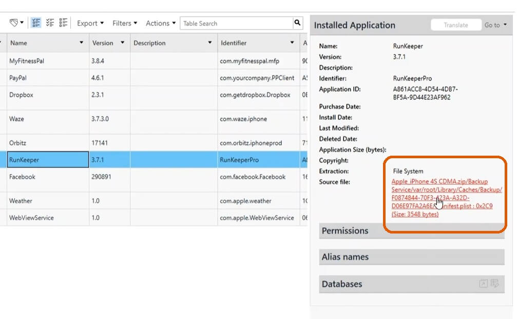517x319 pixels.
Task: Click the Translate button
Action: coord(456,25)
